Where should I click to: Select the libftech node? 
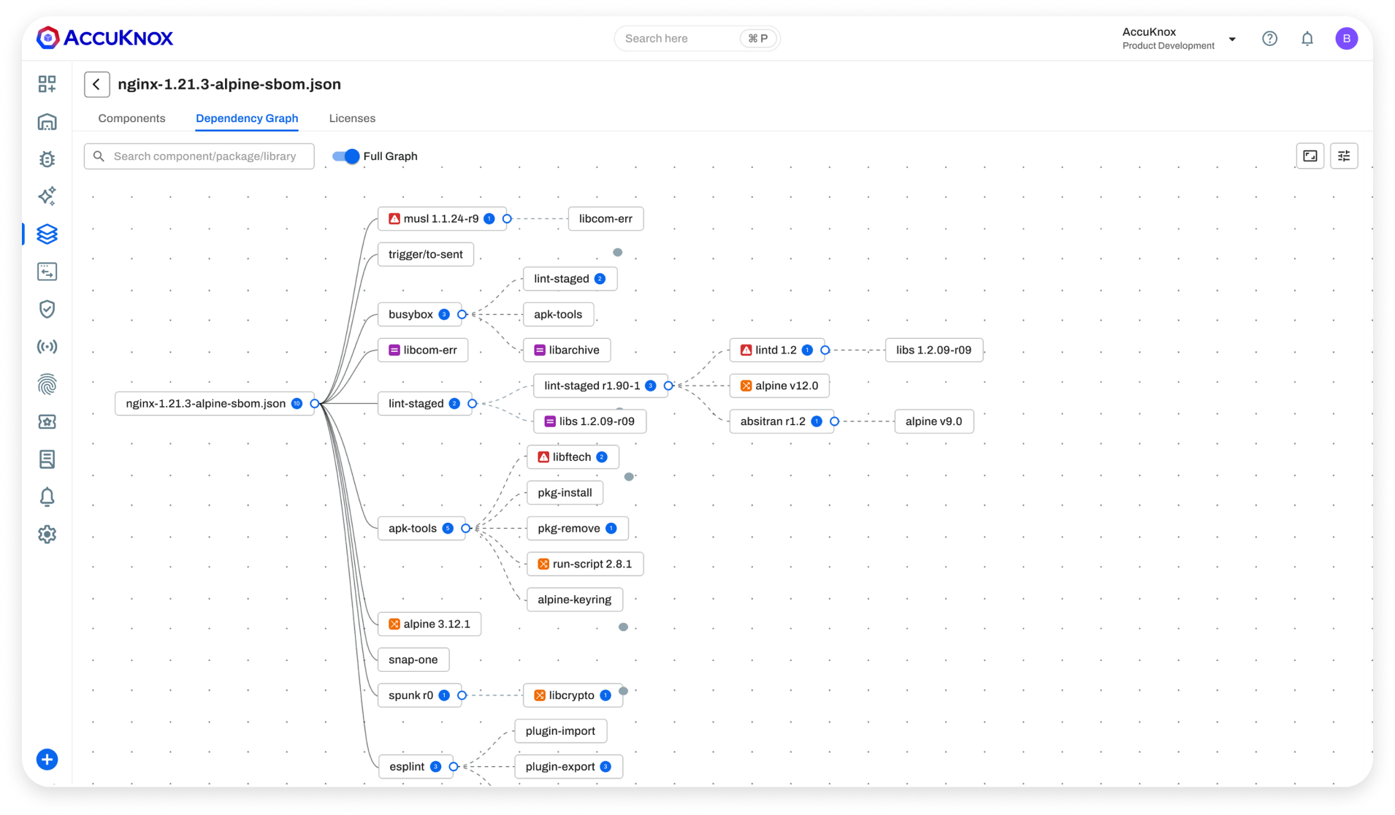(573, 457)
